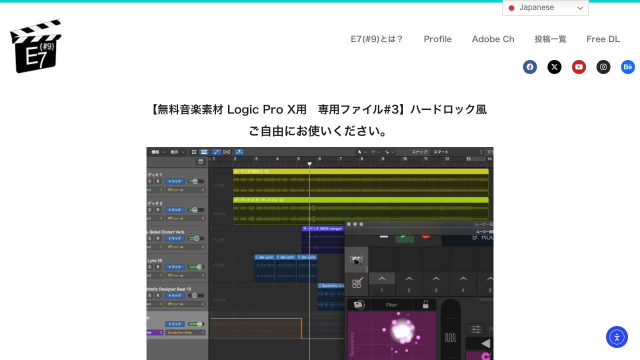
Task: Open the X (Twitter) social icon
Action: (554, 67)
